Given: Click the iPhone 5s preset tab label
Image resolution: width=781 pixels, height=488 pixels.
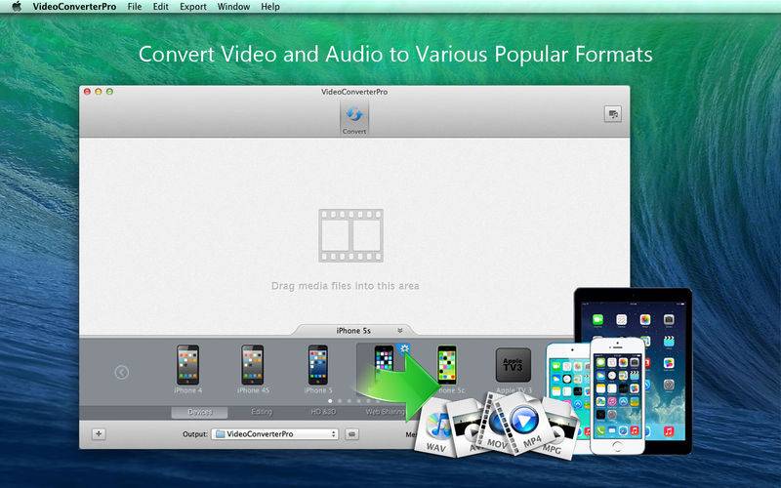Looking at the screenshot, I should tap(353, 331).
